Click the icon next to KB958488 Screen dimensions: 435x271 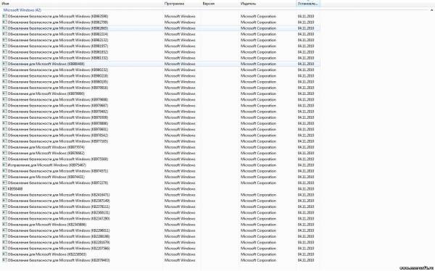click(4, 189)
